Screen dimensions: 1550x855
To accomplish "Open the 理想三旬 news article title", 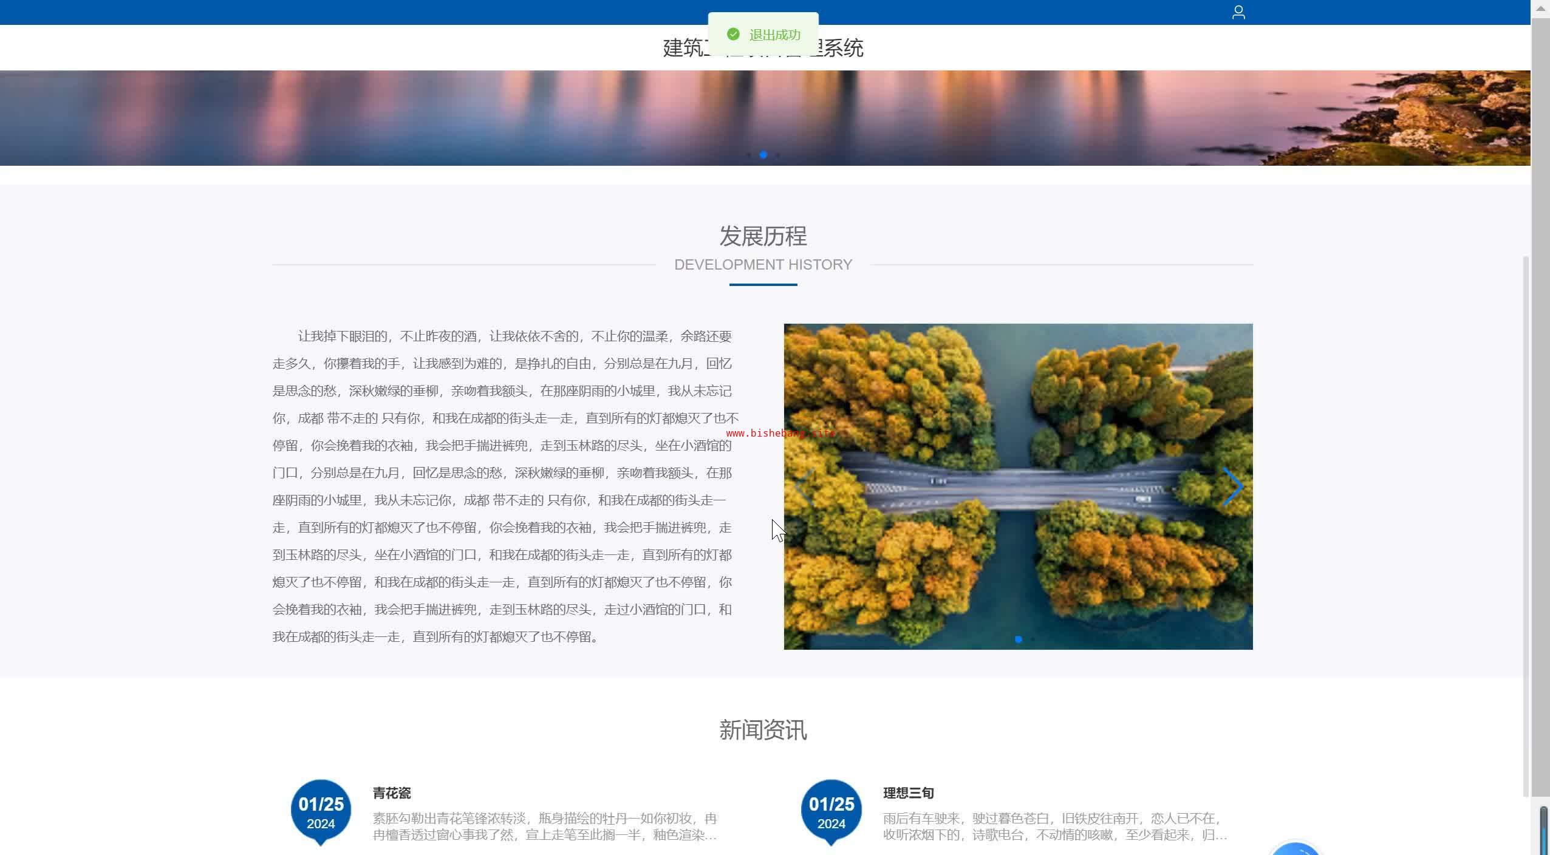I will tap(908, 792).
